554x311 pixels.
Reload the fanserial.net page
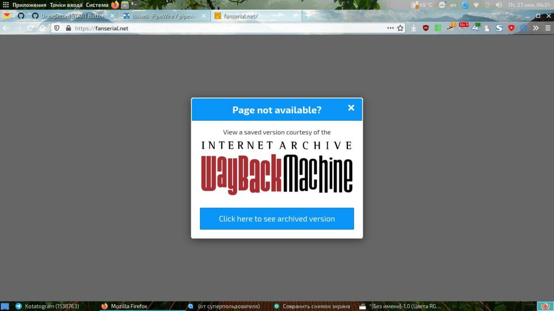[x=30, y=28]
